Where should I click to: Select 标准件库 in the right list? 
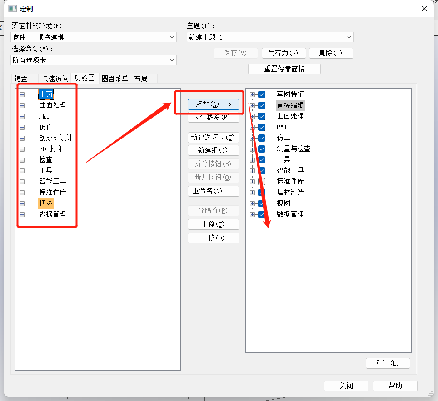(x=290, y=182)
